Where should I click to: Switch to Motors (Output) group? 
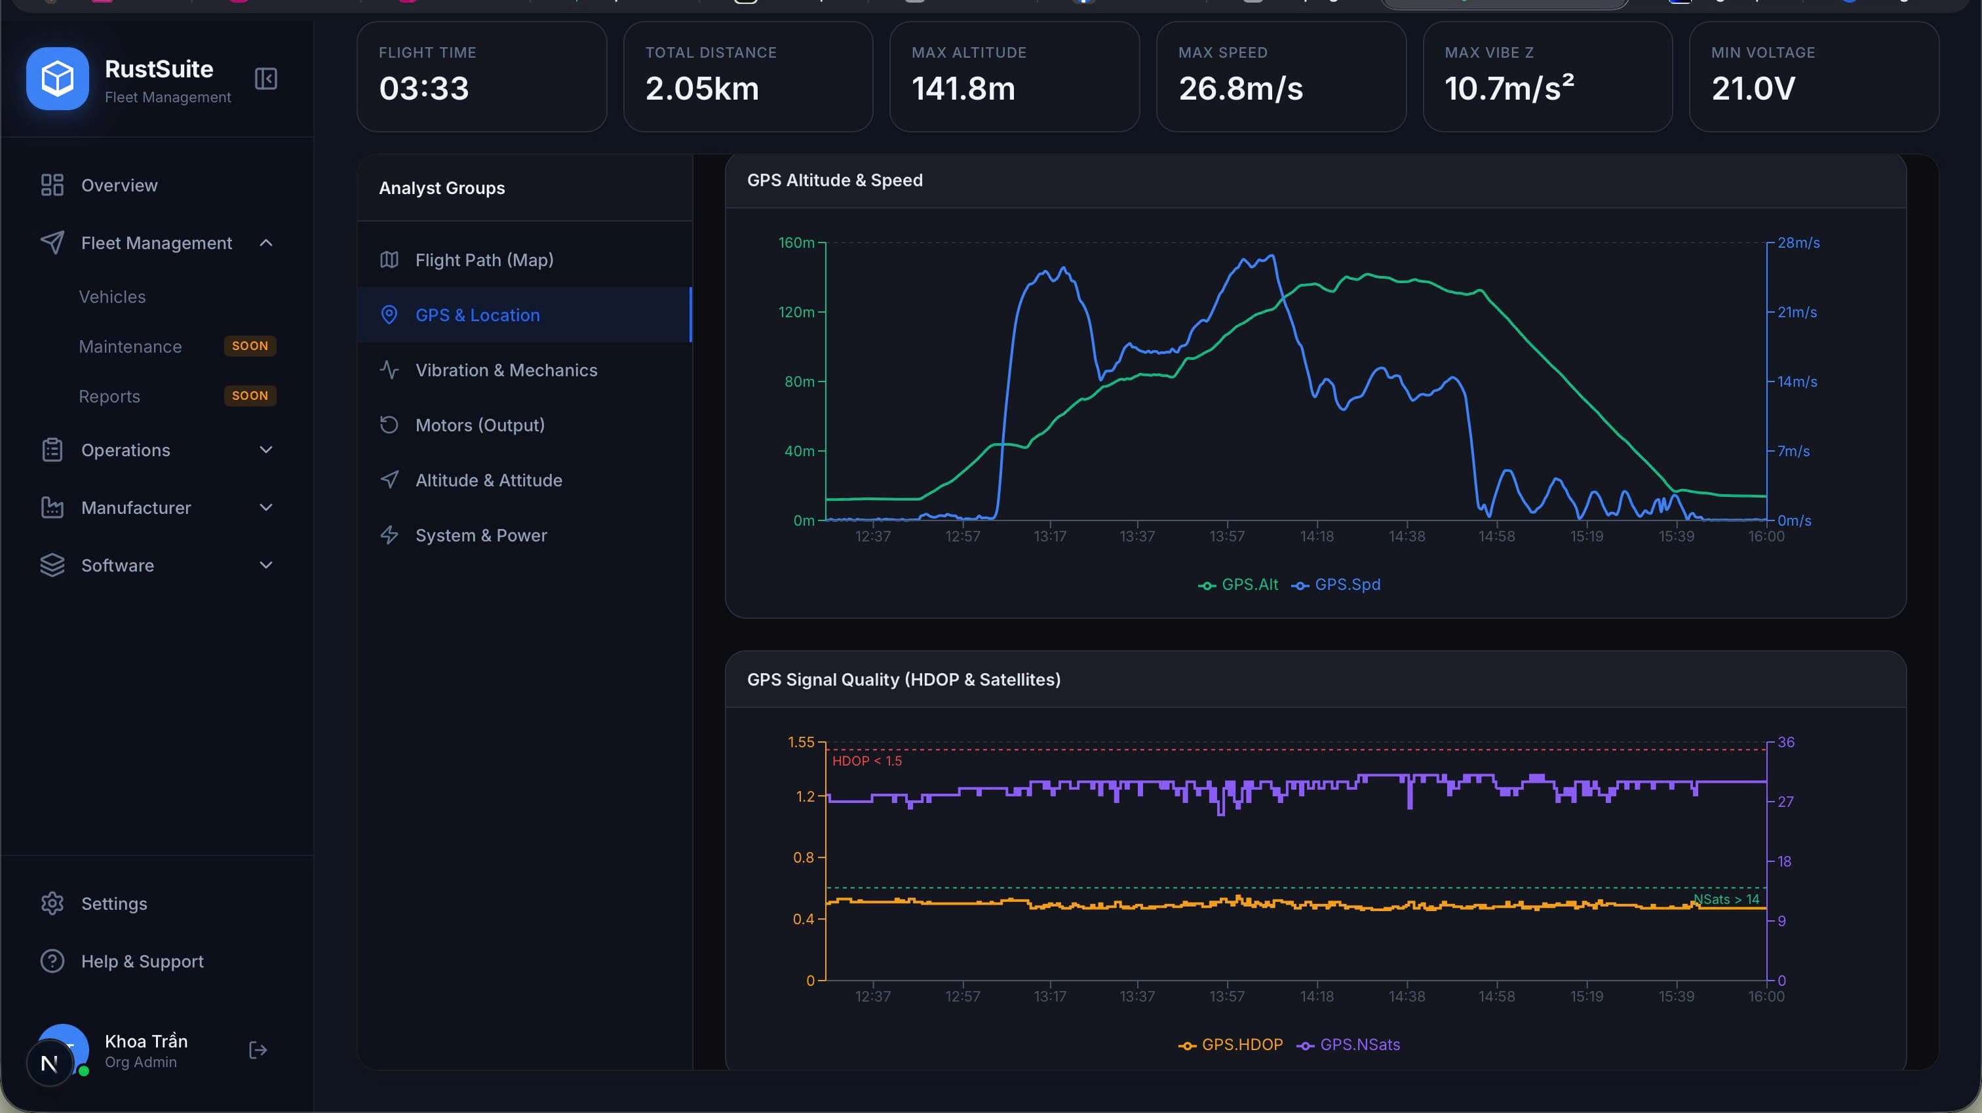coord(525,425)
